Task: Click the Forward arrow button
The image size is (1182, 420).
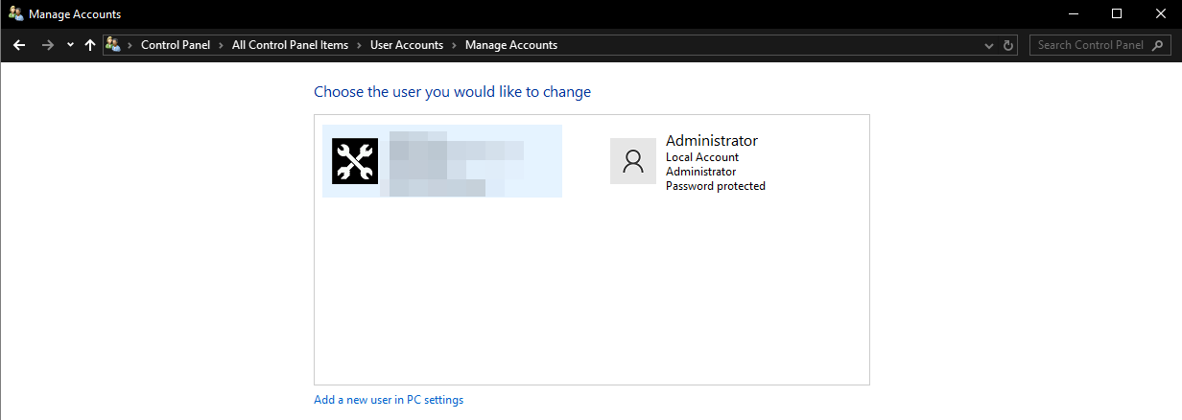Action: 47,45
